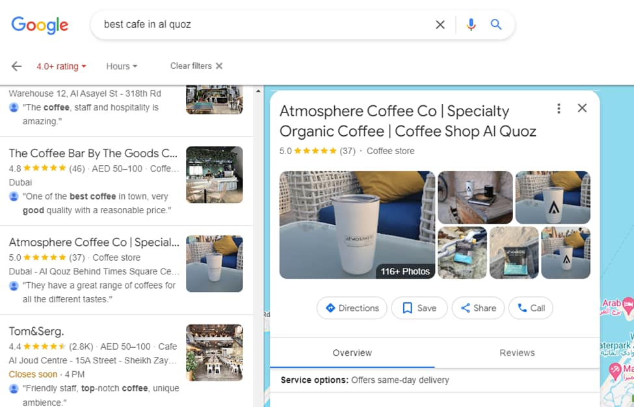
Task: Remove filters via Clear filters X
Action: [217, 66]
